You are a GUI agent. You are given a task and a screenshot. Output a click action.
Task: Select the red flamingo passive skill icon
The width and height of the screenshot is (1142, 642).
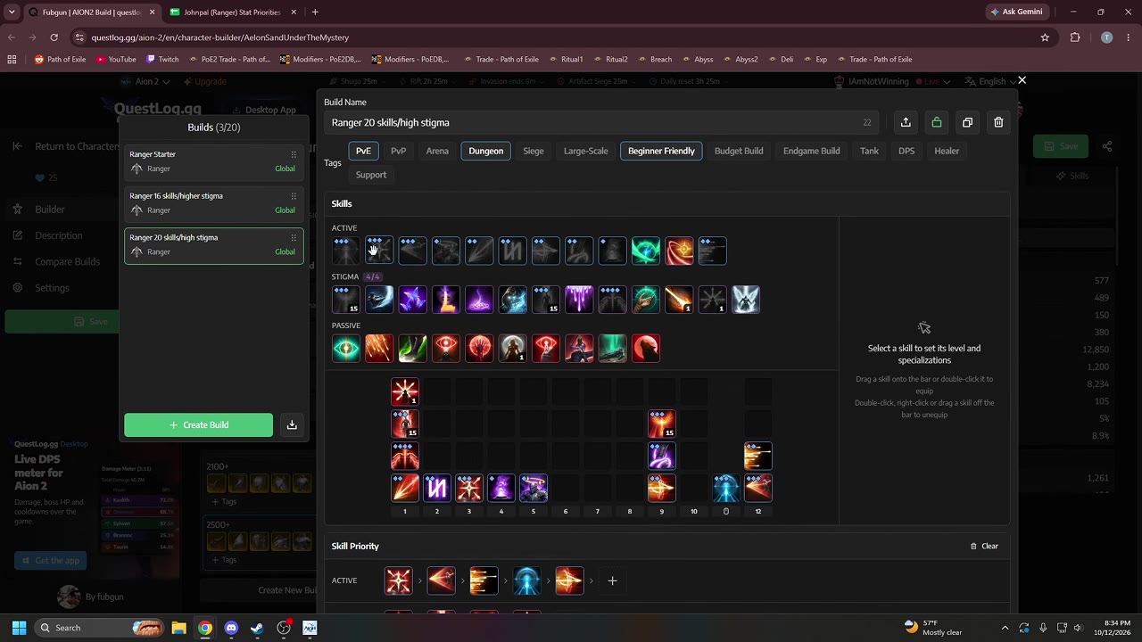point(646,348)
